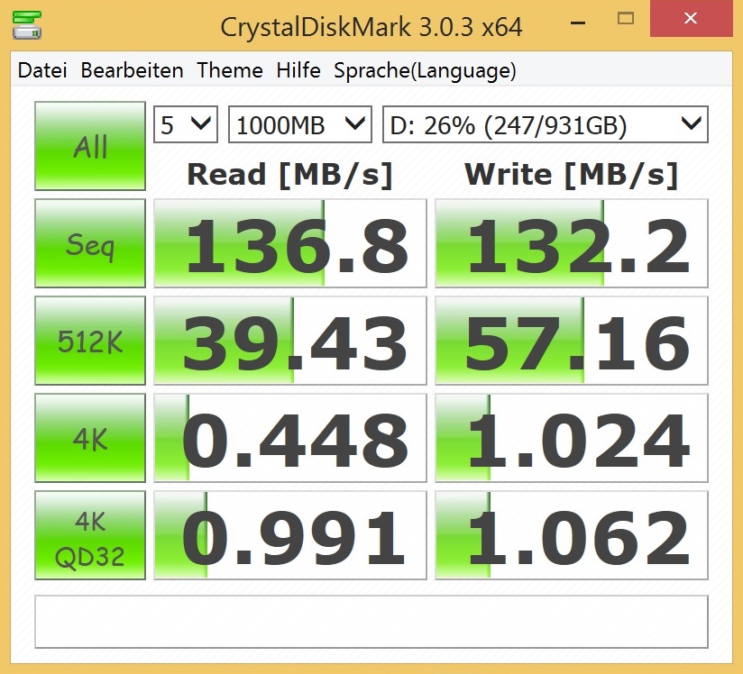Start the 512K benchmark test
Image resolution: width=743 pixels, height=674 pixels.
click(x=90, y=341)
